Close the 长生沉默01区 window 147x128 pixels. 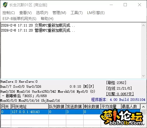140,5
